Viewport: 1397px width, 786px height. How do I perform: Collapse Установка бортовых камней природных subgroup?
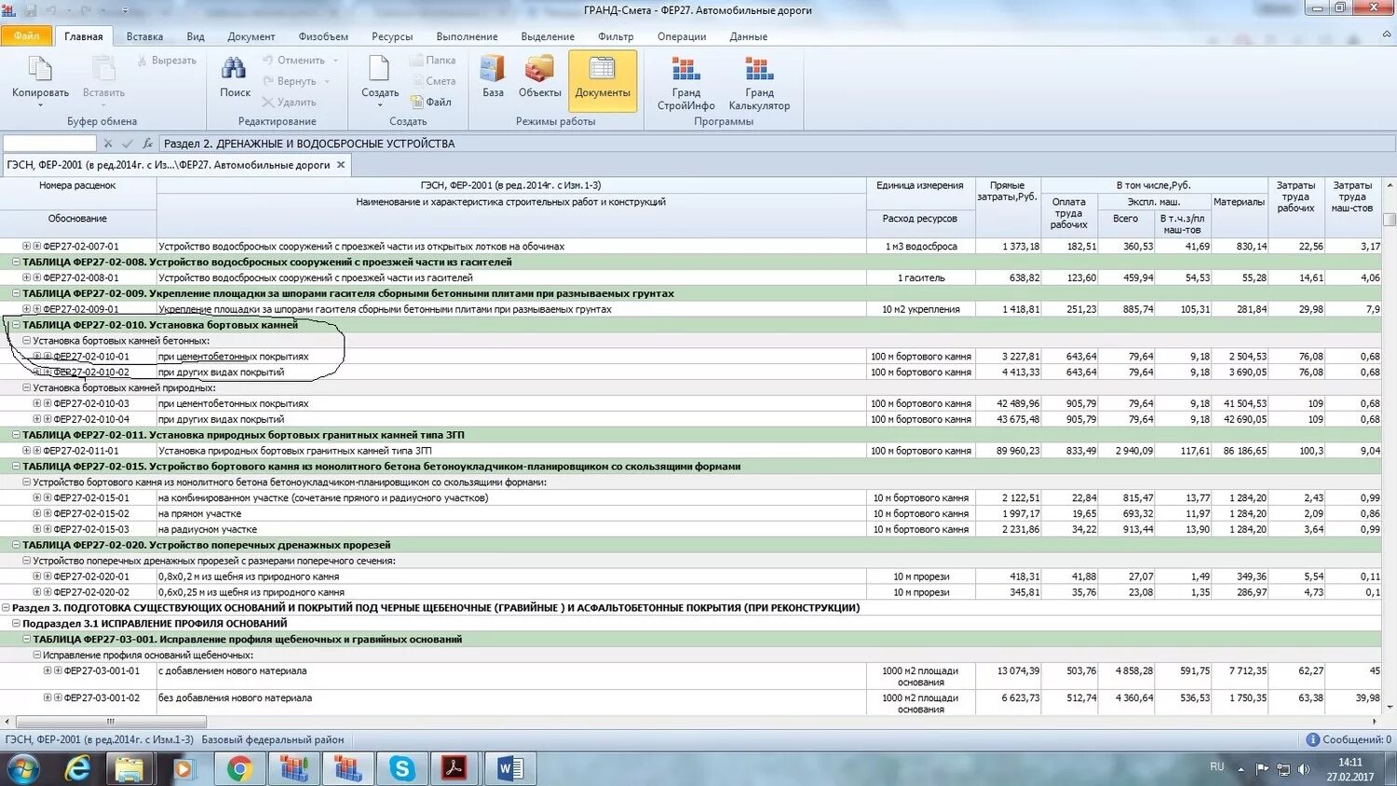[x=27, y=387]
